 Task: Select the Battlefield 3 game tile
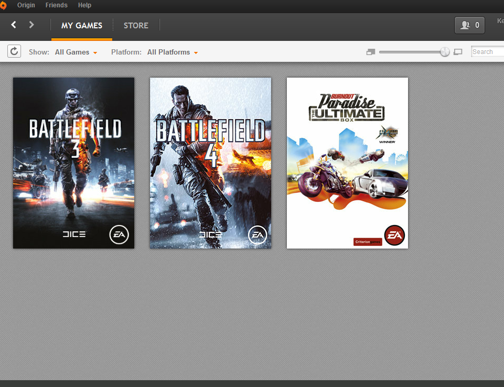point(73,163)
